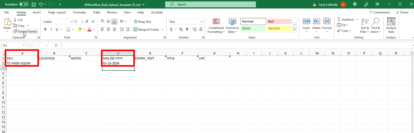Open the Comments pane button
The image size is (414, 133).
[x=379, y=12]
